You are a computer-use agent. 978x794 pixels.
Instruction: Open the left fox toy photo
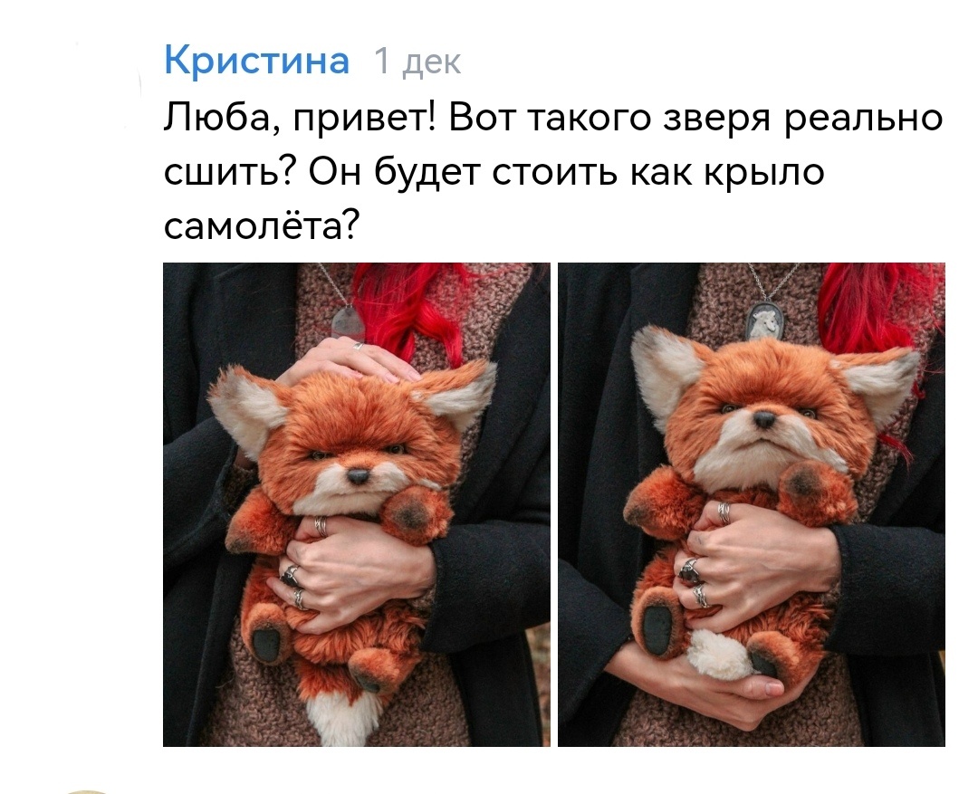coord(356,504)
